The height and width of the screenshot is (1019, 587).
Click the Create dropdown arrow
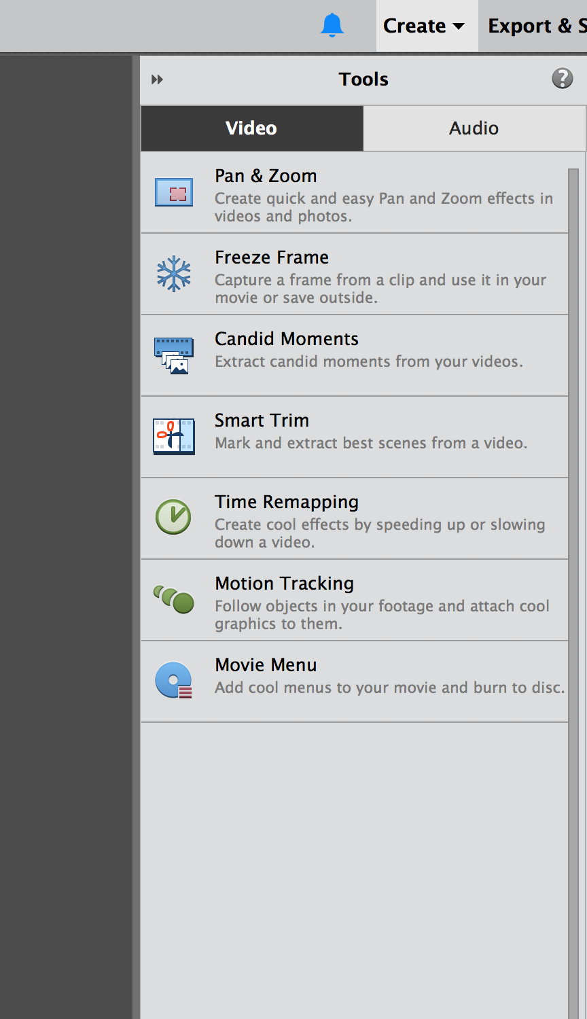point(459,26)
